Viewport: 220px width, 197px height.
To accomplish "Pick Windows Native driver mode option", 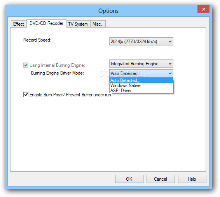I will (x=141, y=85).
